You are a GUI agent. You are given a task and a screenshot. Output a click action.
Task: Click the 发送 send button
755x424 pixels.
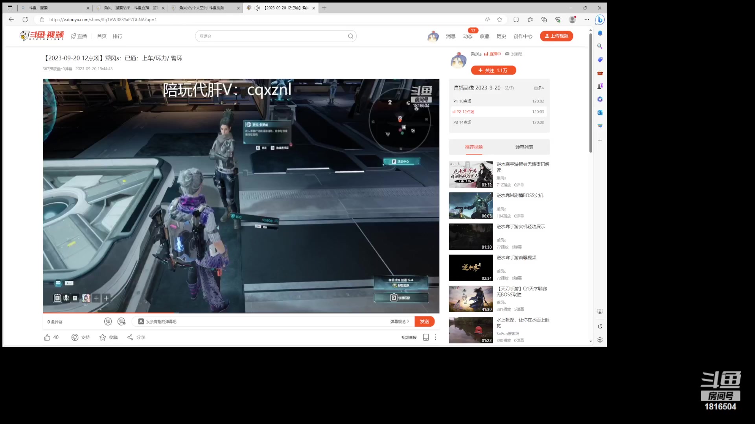[424, 322]
